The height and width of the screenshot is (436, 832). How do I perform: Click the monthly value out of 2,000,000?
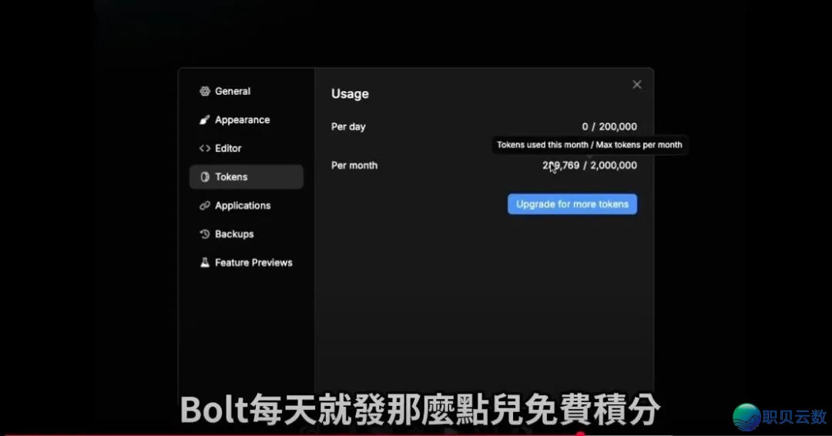click(x=589, y=166)
